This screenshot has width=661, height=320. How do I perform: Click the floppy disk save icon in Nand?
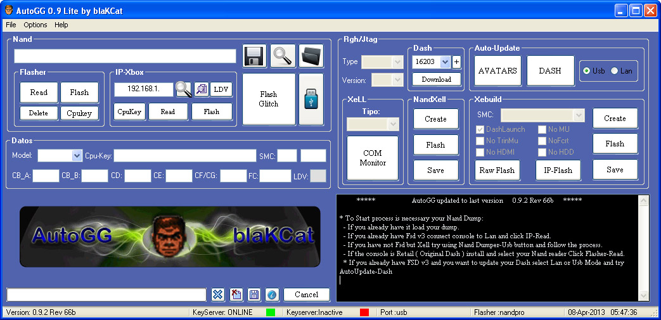point(254,56)
